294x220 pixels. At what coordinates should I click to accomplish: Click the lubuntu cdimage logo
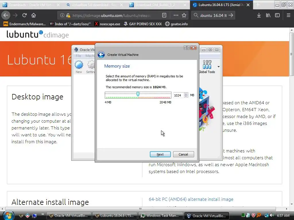point(38,34)
